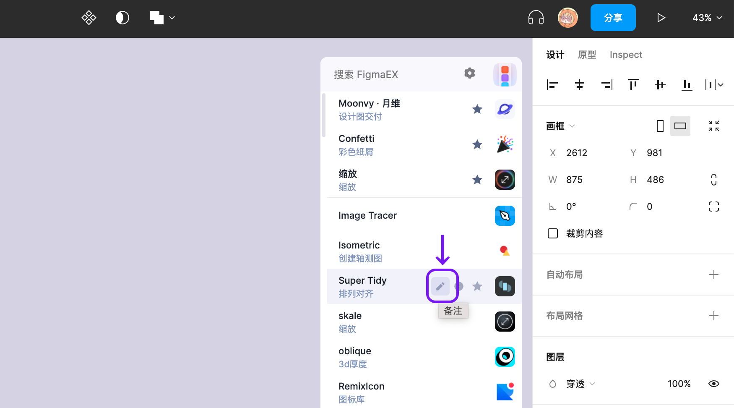
Task: Add 自动布局 with plus button
Action: (714, 275)
